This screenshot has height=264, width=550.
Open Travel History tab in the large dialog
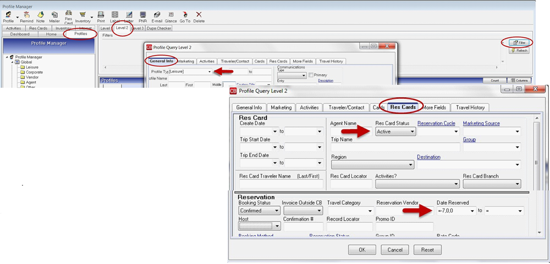point(470,108)
